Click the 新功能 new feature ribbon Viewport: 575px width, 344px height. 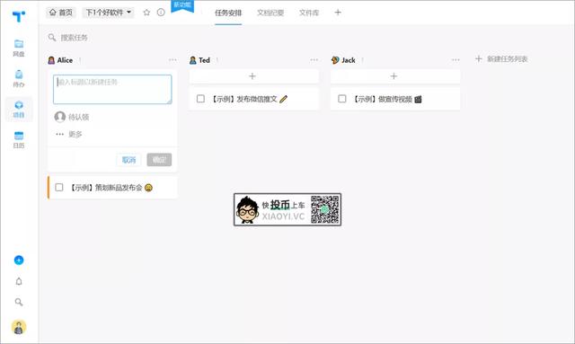point(182,5)
